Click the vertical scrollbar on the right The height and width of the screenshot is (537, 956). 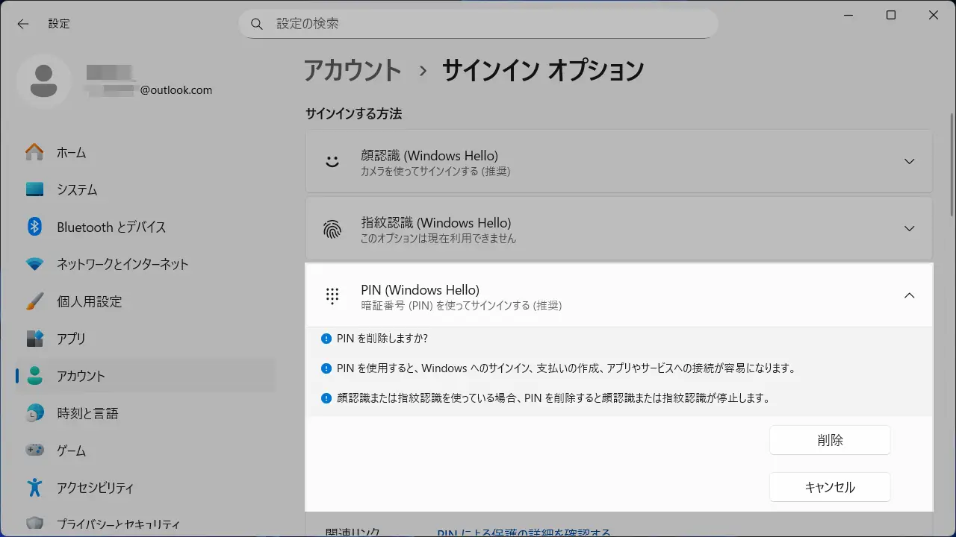click(x=951, y=224)
